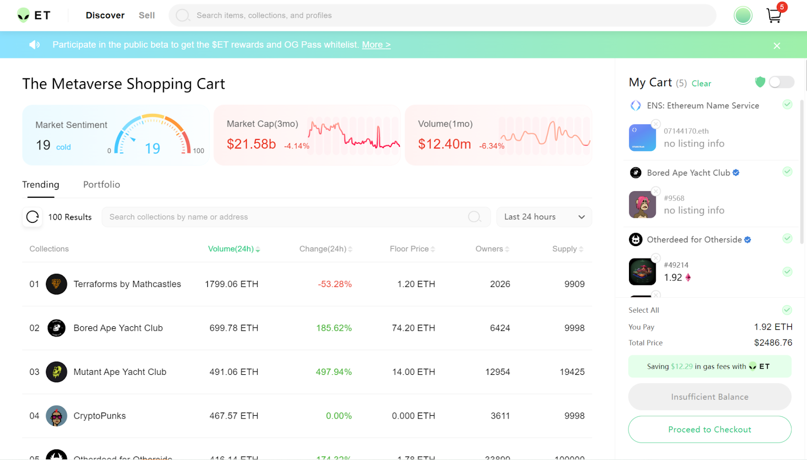This screenshot has height=460, width=807.
Task: Click the Otherdeed for Otherside logo in the cart
Action: click(636, 240)
